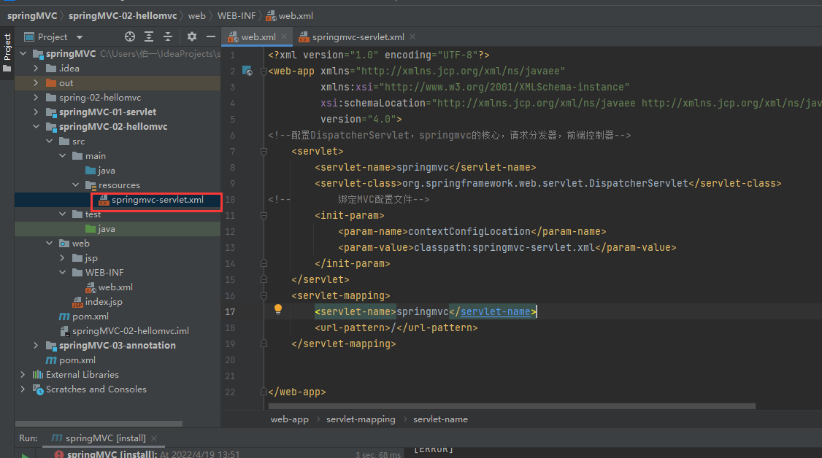
Task: Click the Project panel horizontal scrollbar
Action: pyautogui.click(x=99, y=424)
